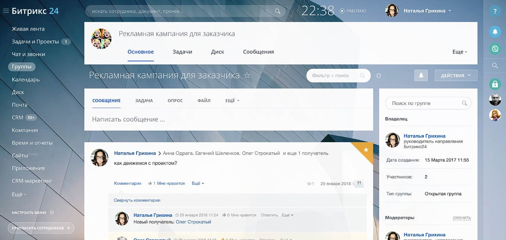The height and width of the screenshot is (240, 506).
Task: Select the ОПРОС post type tab
Action: (175, 101)
